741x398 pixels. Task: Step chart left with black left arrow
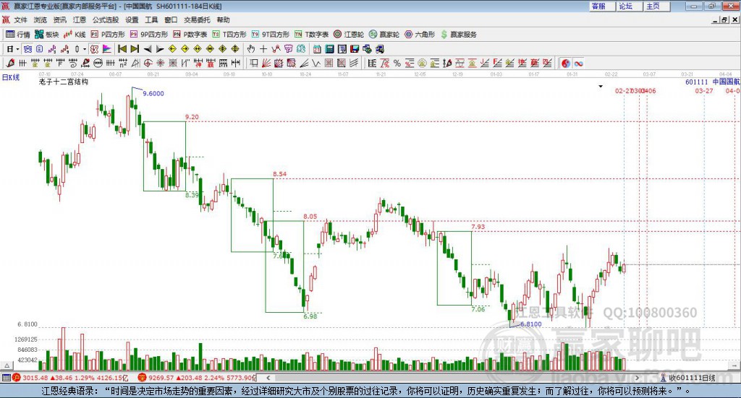point(148,49)
